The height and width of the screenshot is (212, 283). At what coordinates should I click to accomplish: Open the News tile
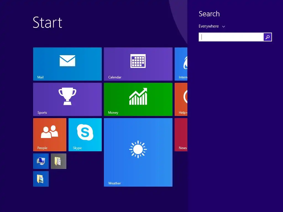click(181, 135)
